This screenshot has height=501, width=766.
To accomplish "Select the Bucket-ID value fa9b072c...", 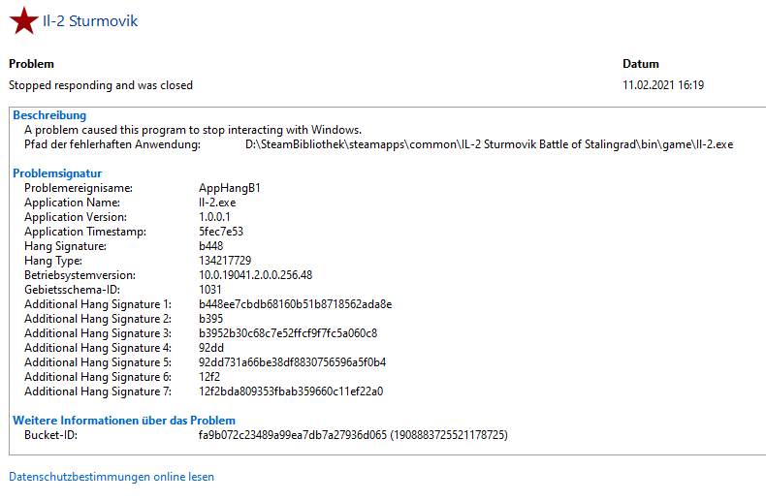I will (x=353, y=435).
